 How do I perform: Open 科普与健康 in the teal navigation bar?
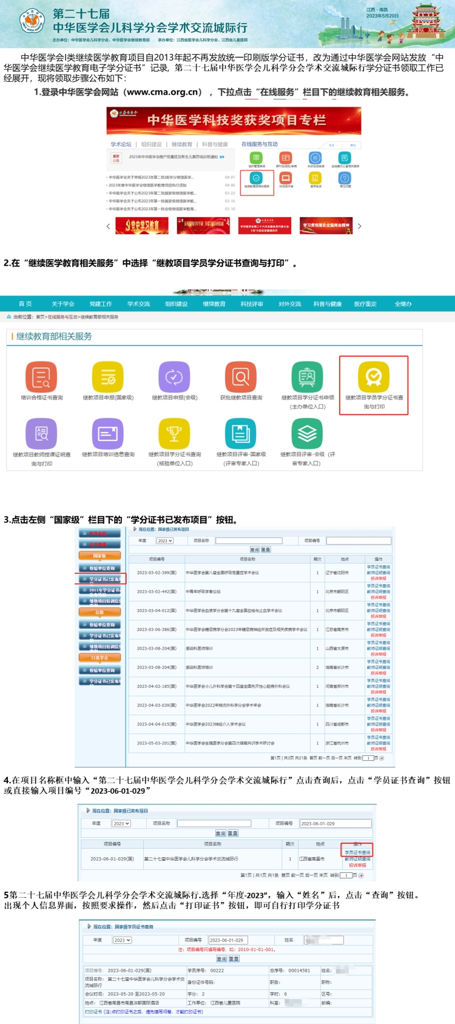click(x=328, y=304)
